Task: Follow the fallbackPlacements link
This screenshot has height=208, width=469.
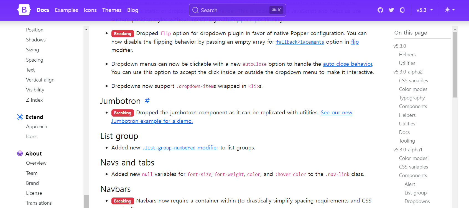Action: tap(300, 42)
